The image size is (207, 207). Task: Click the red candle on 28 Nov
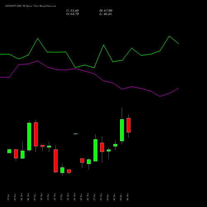[102, 147]
